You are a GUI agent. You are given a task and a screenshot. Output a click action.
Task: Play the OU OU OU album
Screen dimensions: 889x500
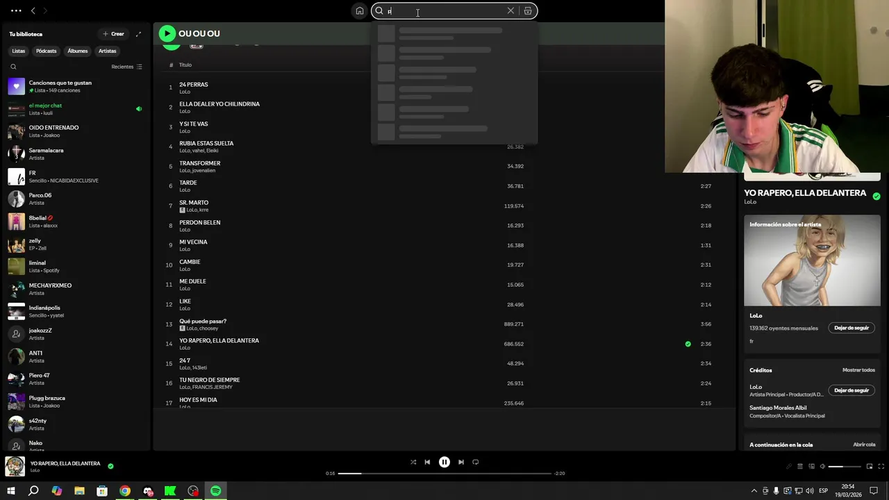coord(167,33)
